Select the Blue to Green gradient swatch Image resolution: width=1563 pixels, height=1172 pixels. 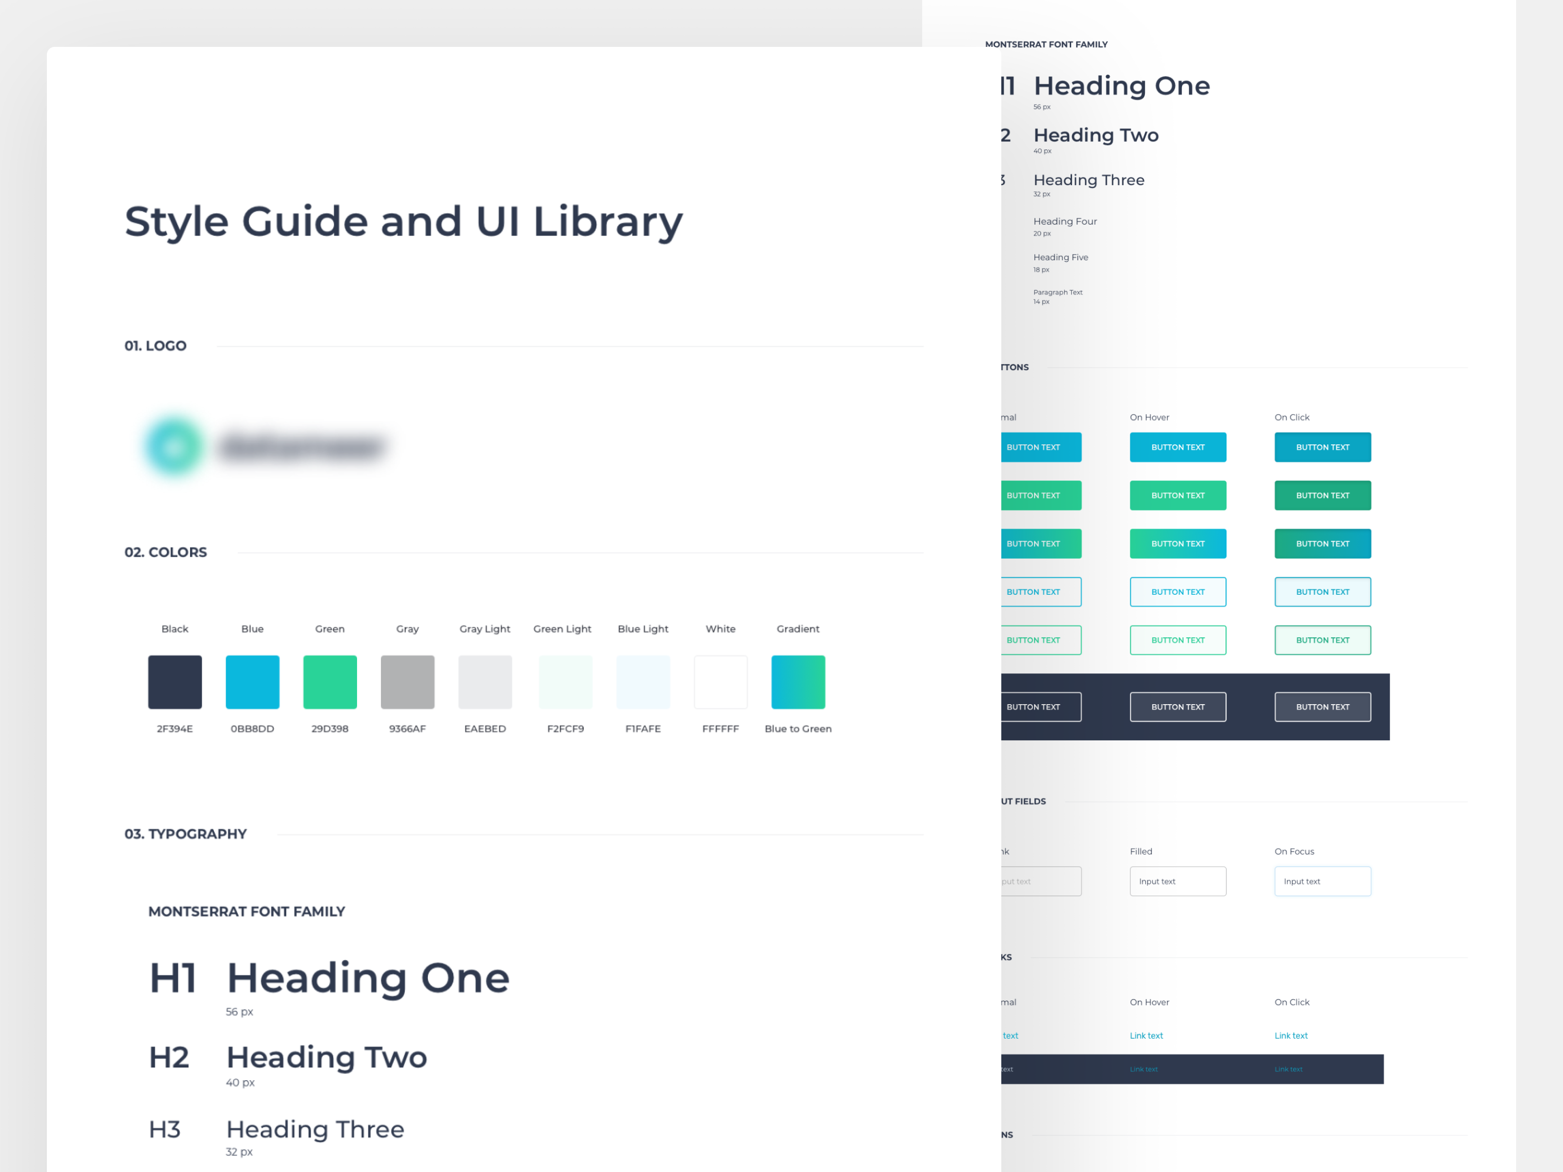point(798,682)
